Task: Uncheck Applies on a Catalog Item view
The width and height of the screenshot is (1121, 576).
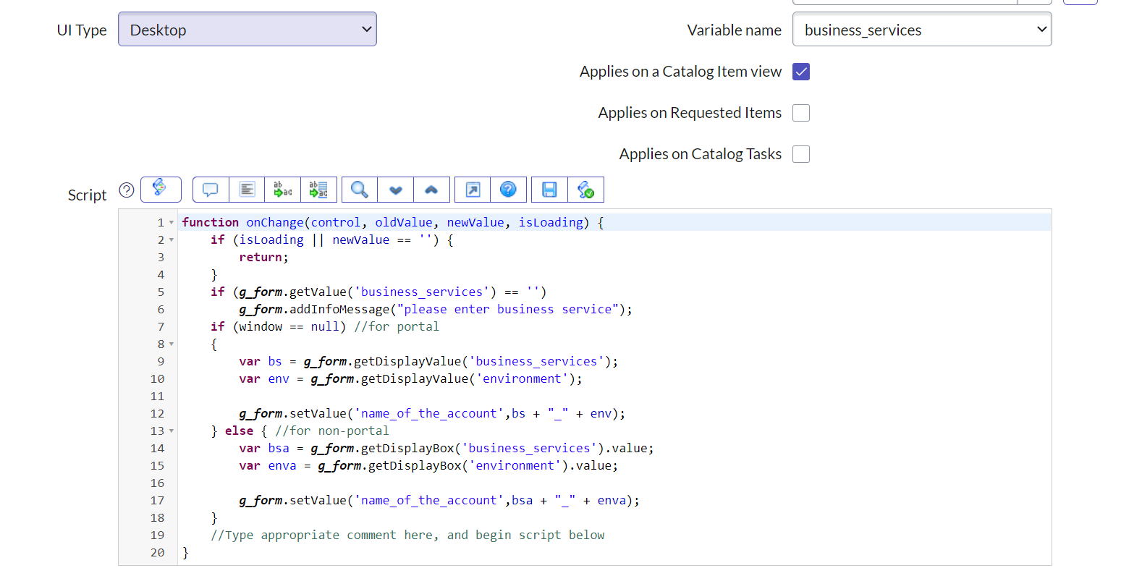Action: point(801,72)
